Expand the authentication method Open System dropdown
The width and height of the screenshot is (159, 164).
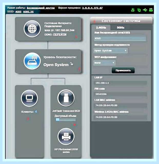[x=111, y=51]
